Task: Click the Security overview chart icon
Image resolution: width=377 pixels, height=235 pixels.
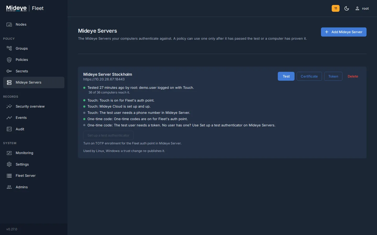Action: (x=9, y=106)
